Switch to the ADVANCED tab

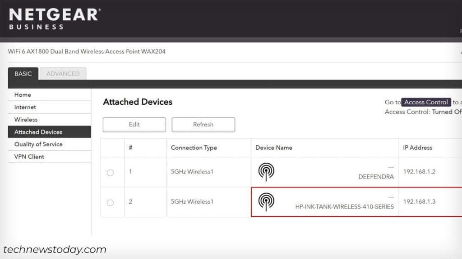[x=63, y=74]
